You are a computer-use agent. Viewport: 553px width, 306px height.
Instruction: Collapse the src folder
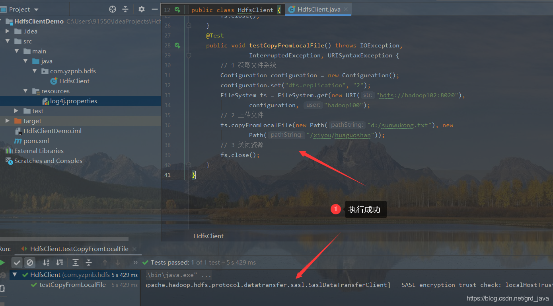click(x=8, y=41)
